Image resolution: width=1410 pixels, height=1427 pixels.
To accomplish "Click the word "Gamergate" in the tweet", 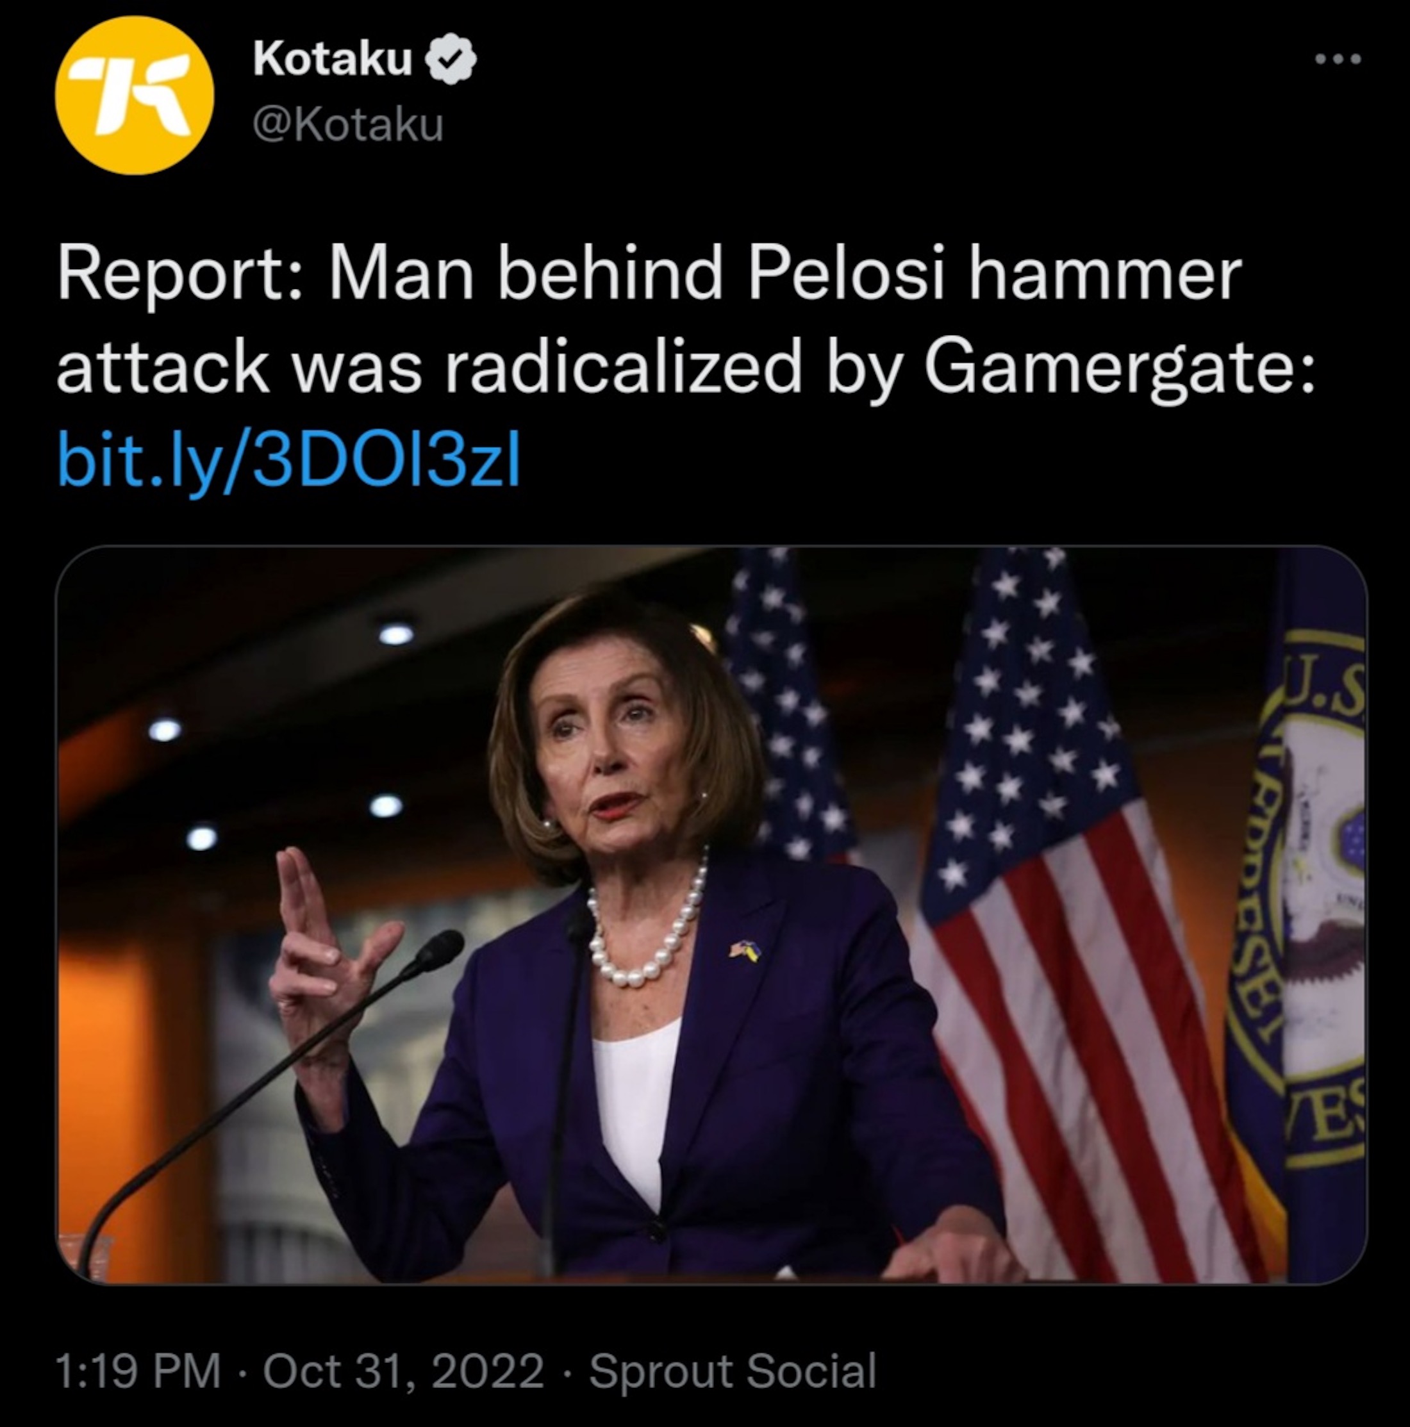I will [x=1118, y=367].
